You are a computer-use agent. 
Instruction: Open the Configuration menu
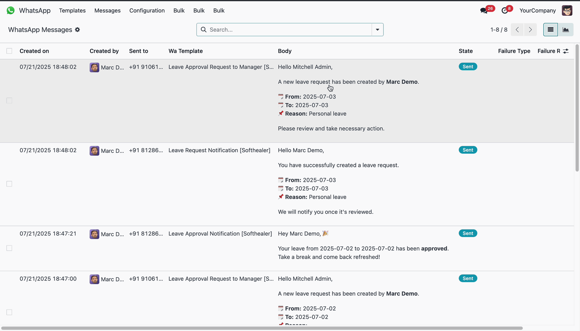pos(147,11)
